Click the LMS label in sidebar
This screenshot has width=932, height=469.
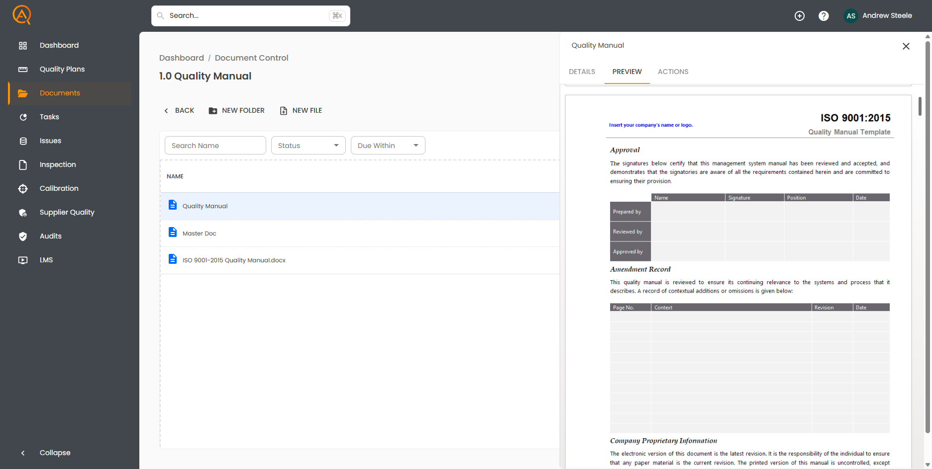click(46, 260)
